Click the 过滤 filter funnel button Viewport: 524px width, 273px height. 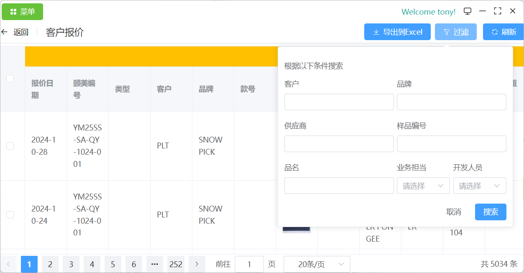click(455, 32)
